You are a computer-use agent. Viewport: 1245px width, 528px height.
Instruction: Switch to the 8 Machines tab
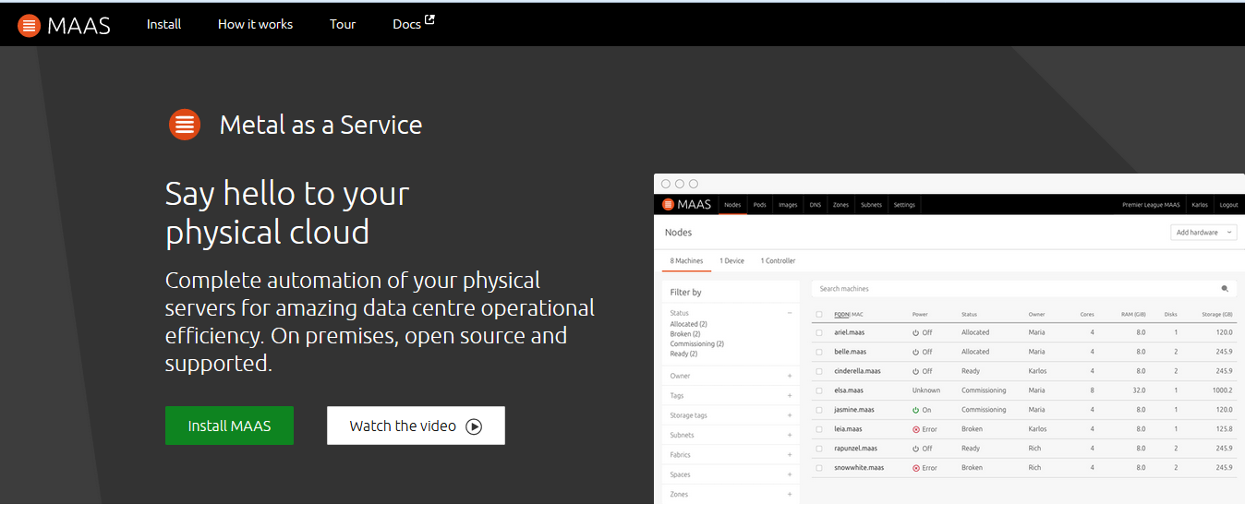click(x=686, y=261)
